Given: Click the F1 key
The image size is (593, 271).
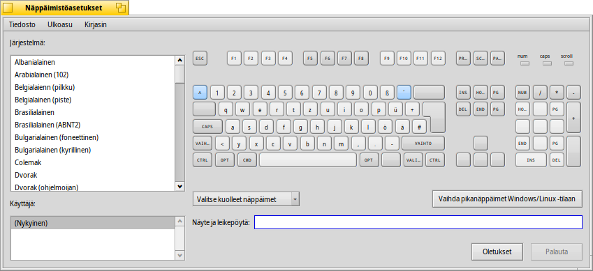Looking at the screenshot, I should click(x=234, y=59).
